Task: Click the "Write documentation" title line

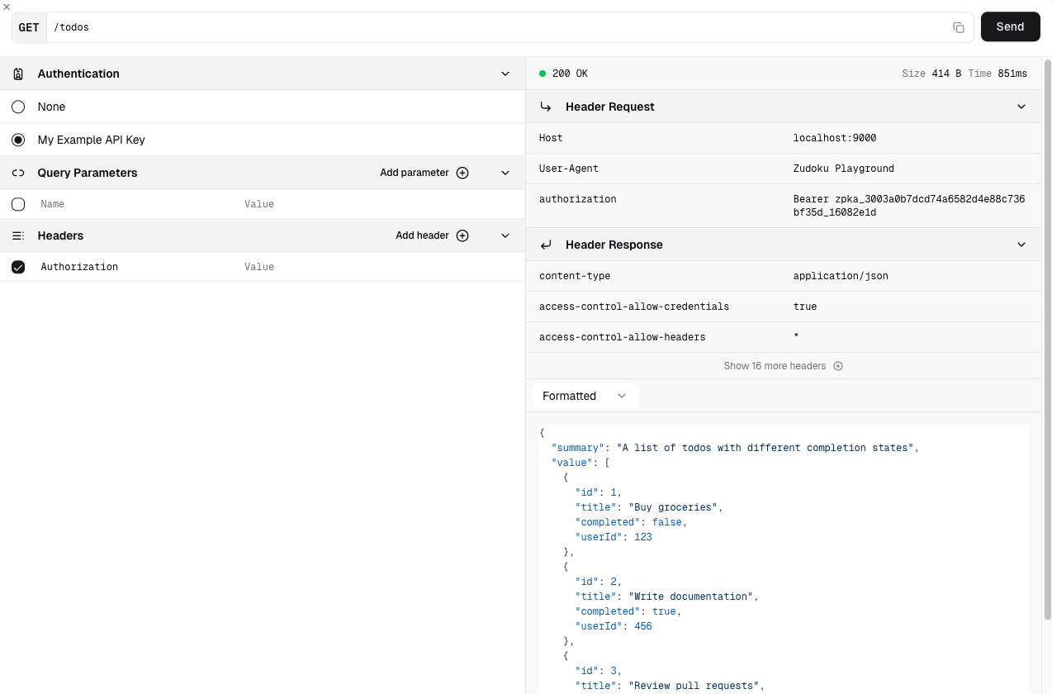Action: pos(666,597)
